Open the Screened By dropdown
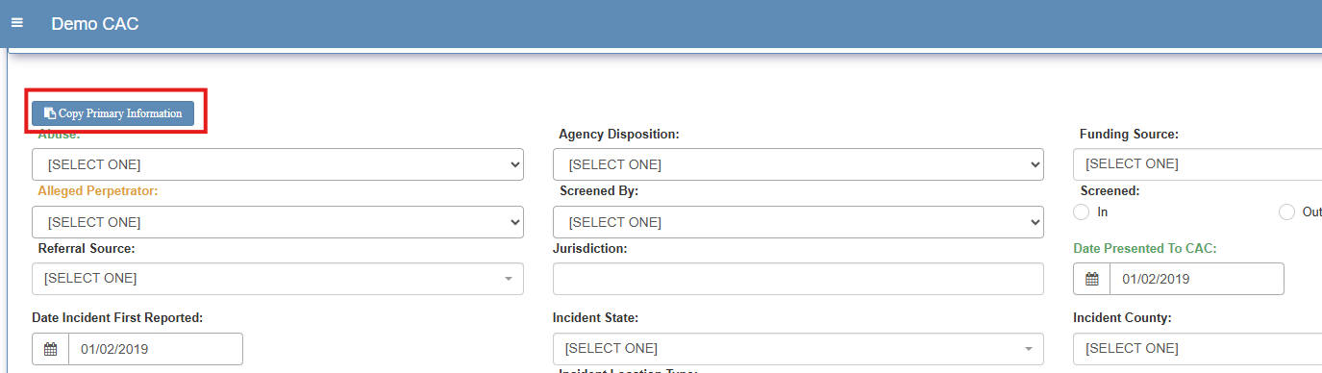Image resolution: width=1322 pixels, height=373 pixels. [798, 222]
